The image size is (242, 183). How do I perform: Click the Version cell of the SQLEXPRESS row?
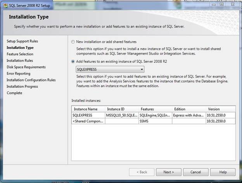click(x=221, y=115)
